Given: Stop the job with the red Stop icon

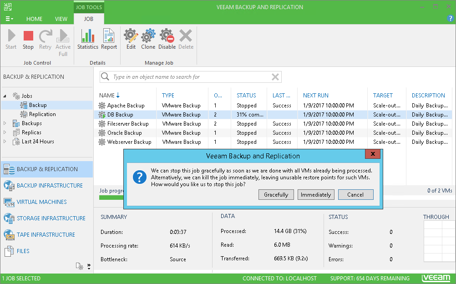Looking at the screenshot, I should (x=28, y=36).
